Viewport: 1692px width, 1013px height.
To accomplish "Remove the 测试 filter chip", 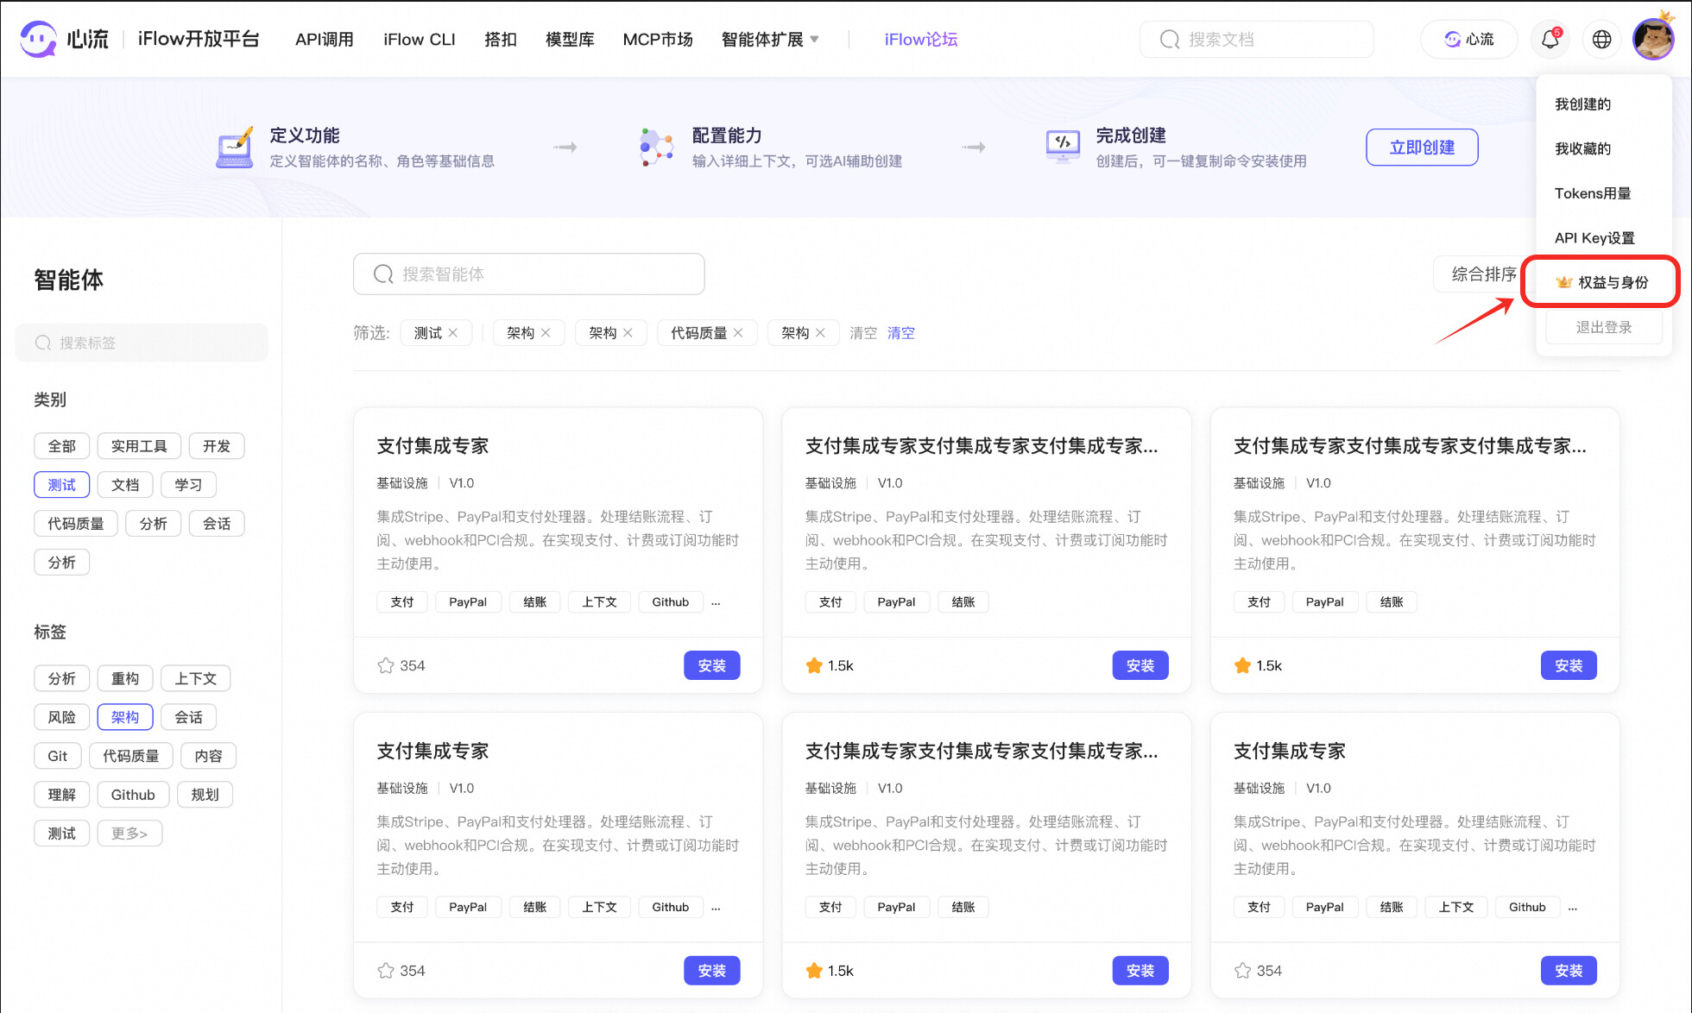I will pos(453,333).
